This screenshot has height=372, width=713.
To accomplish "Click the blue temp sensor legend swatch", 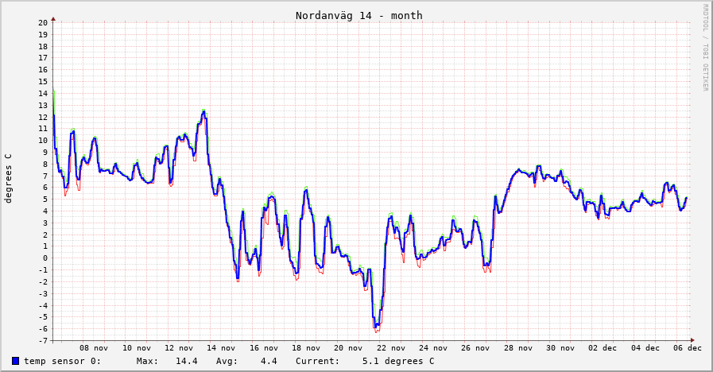I will tap(16, 361).
